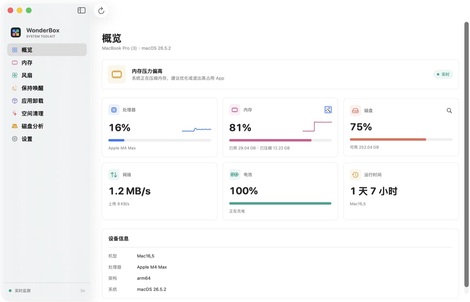Go to the 风扇 fan section
This screenshot has width=470, height=302.
47,75
